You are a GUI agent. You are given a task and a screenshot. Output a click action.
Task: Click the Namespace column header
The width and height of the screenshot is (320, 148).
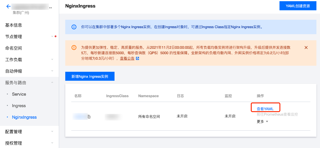point(148,96)
